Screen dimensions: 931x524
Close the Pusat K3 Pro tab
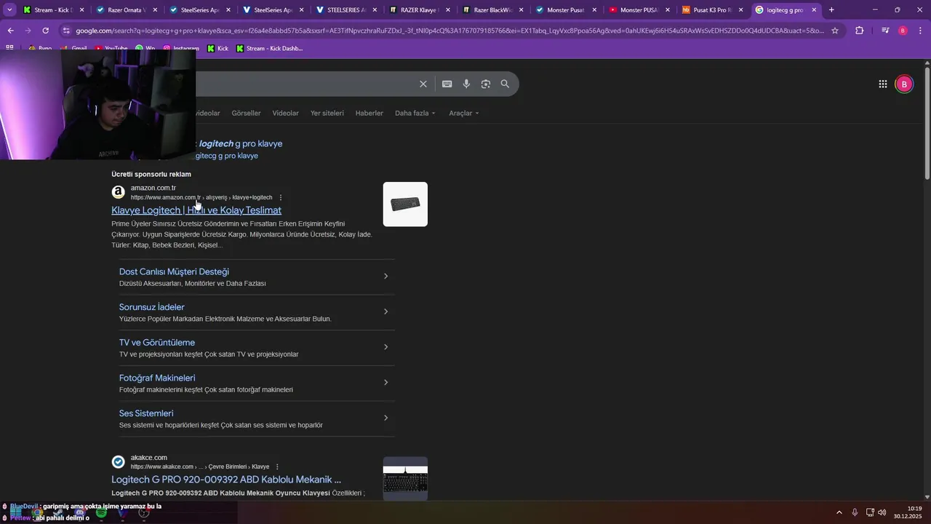(740, 10)
